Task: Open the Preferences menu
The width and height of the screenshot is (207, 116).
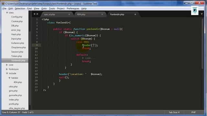Action: (x=73, y=9)
